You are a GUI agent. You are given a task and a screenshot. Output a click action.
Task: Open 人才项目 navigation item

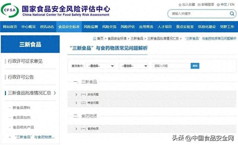165,27
